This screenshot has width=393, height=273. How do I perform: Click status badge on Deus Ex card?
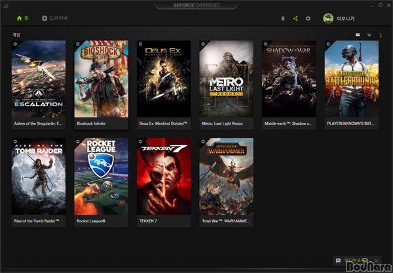click(x=140, y=44)
